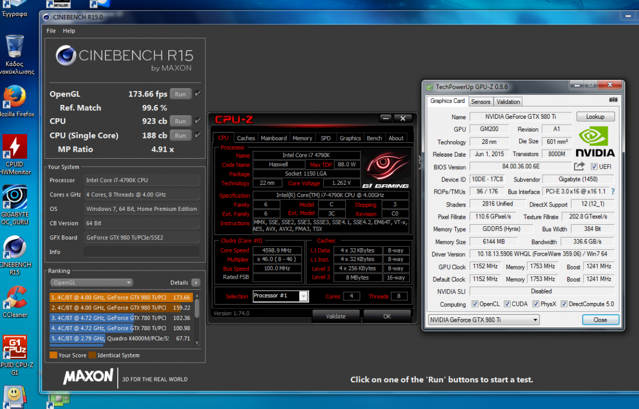Click the GPU Name field in GPU-Z
Screen dimensions: 639x409
[521, 117]
